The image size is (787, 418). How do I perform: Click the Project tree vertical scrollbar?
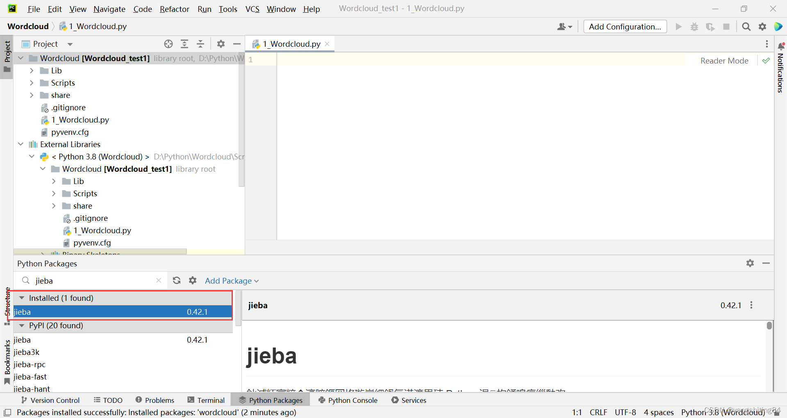point(241,119)
